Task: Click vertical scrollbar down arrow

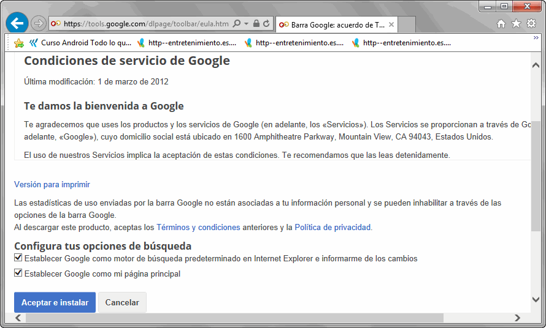Action: tap(536, 299)
